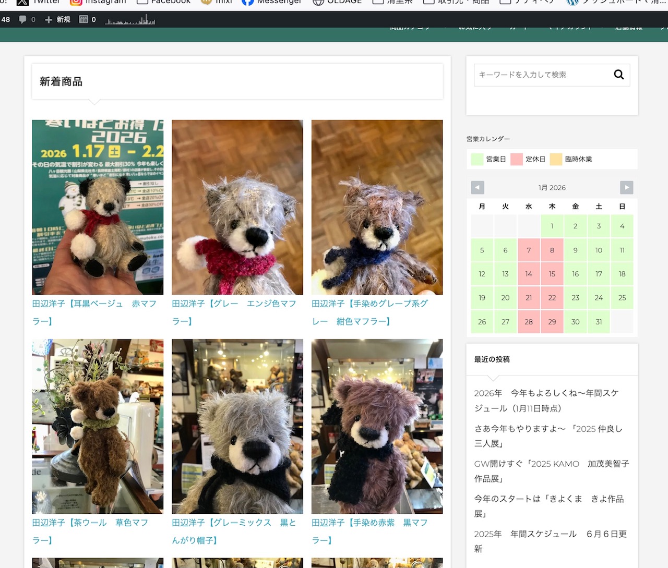Screen dimensions: 668x568
Task: Click the search magnifier icon
Action: (x=618, y=75)
